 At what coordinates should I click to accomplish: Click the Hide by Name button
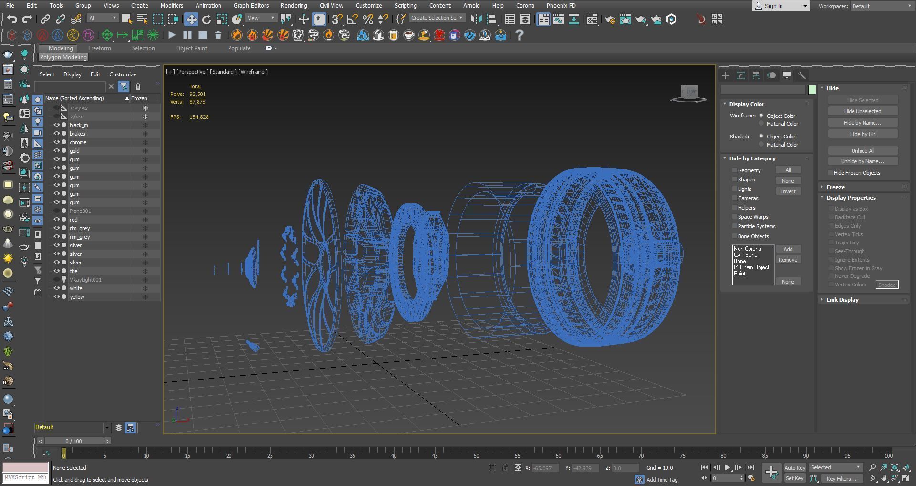pos(863,123)
